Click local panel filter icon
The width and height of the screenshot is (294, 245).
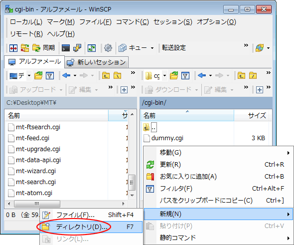pyautogui.click(x=50, y=76)
